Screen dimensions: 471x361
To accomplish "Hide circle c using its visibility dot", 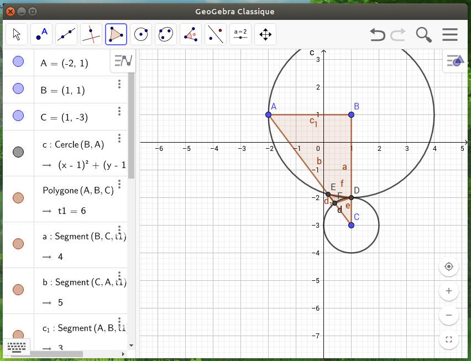I will tap(18, 152).
